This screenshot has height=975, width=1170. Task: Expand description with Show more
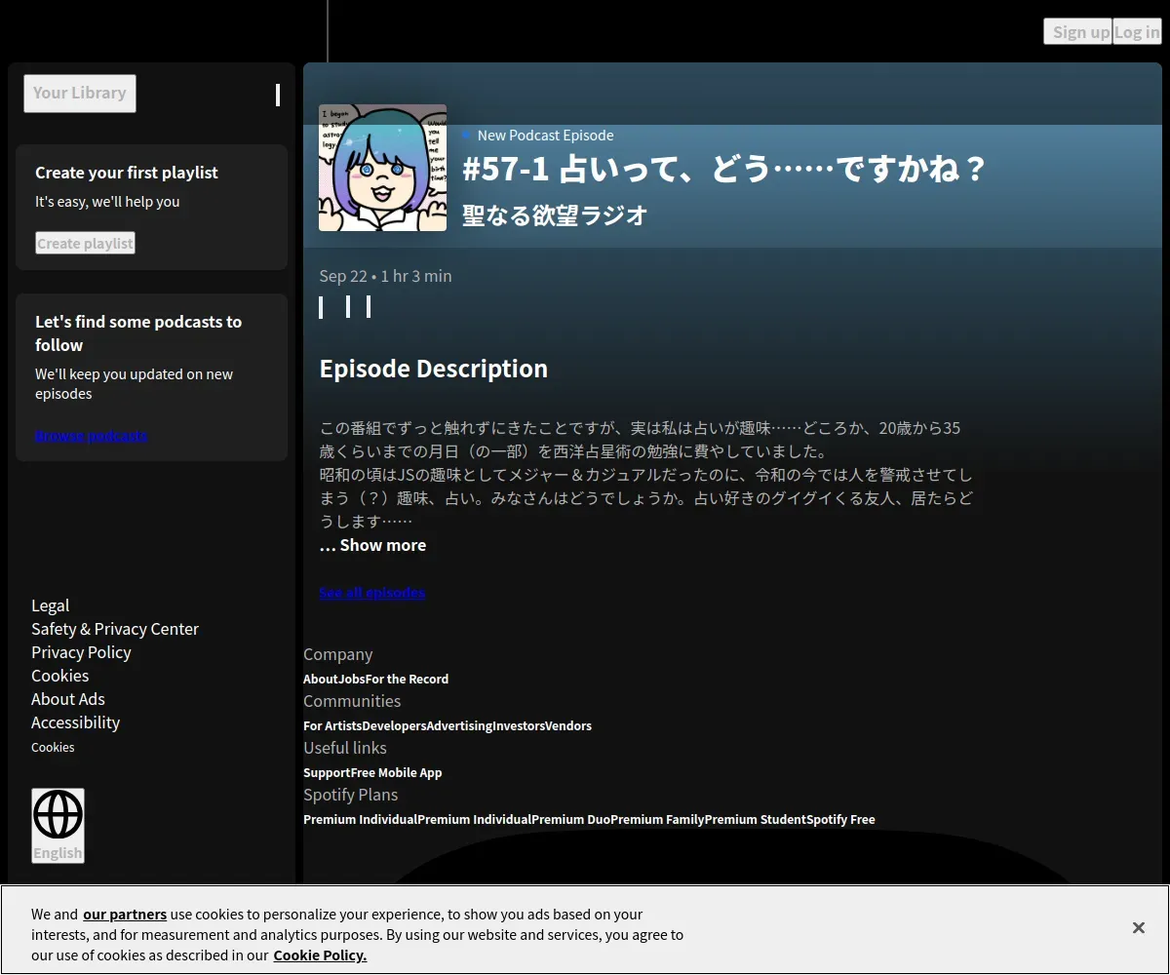372,545
